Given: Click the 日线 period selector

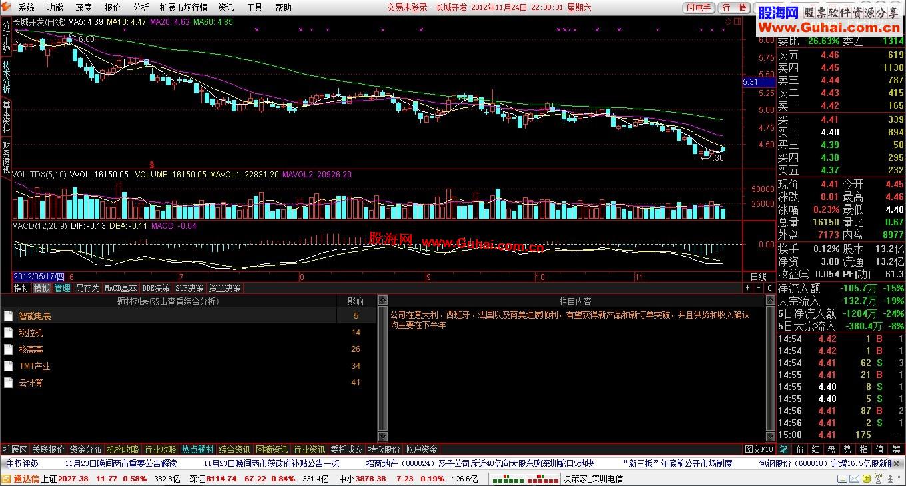Looking at the screenshot, I should pos(759,277).
